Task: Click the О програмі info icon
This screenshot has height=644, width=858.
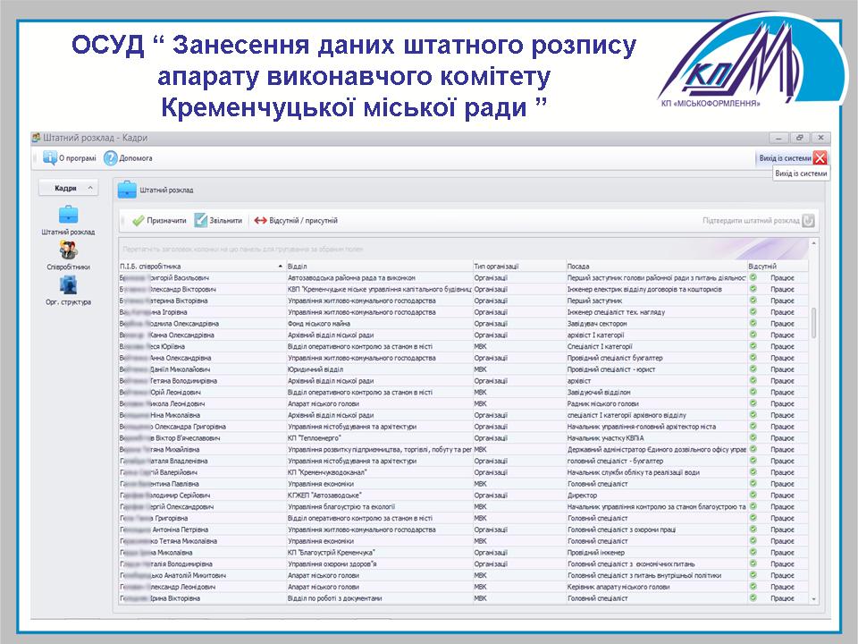Action: point(50,158)
